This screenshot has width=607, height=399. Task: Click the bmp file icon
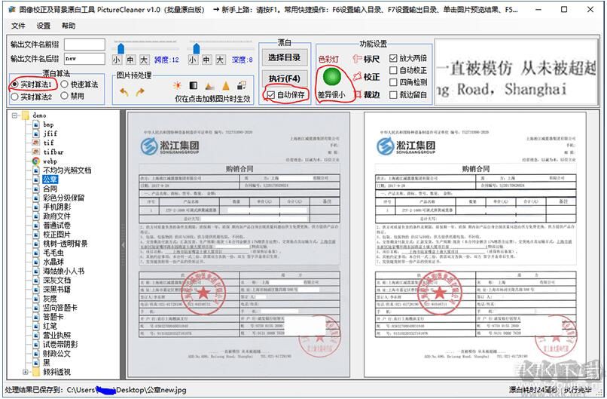(35, 124)
